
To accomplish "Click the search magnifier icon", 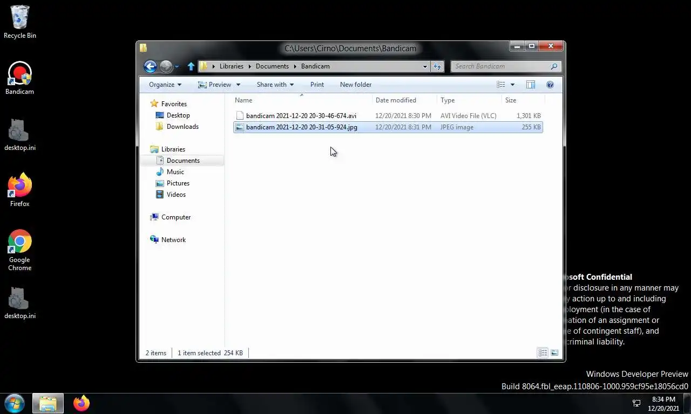I will pyautogui.click(x=554, y=66).
